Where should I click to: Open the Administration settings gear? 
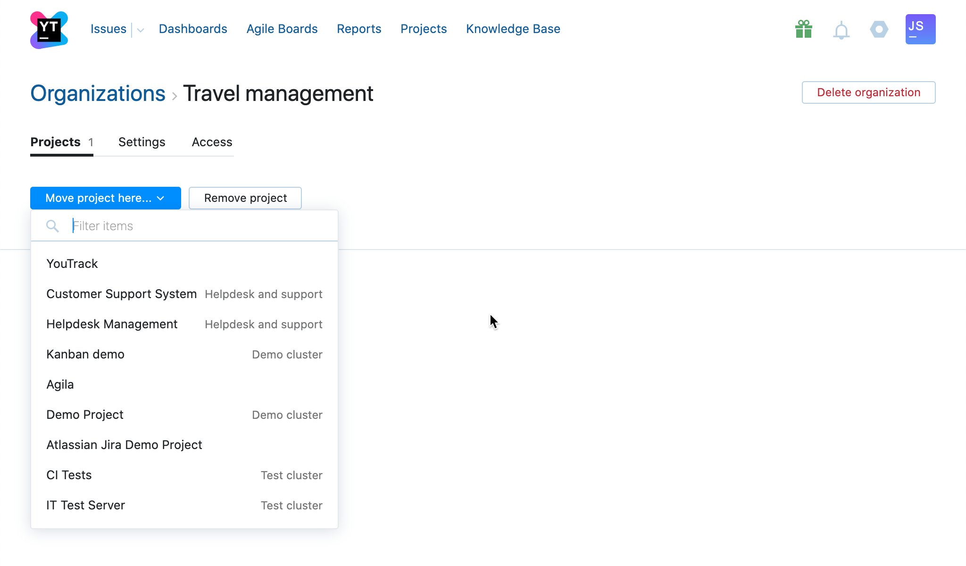(879, 29)
